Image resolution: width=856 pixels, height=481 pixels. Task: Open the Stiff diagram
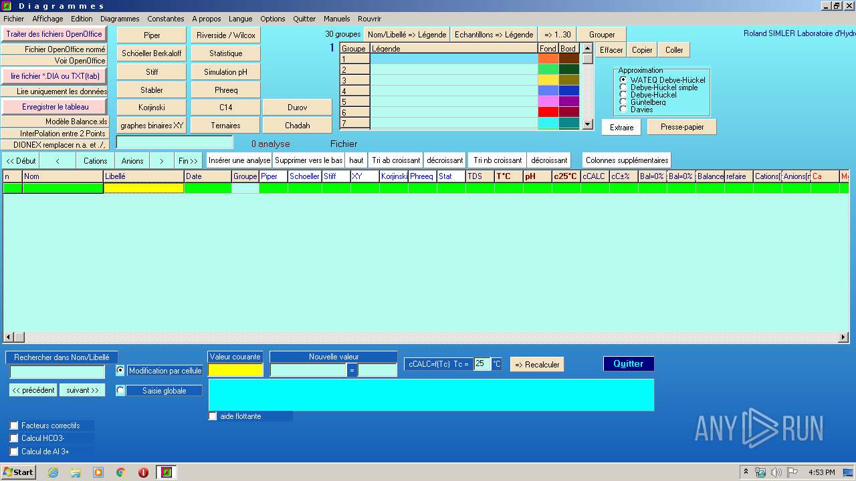click(x=152, y=71)
